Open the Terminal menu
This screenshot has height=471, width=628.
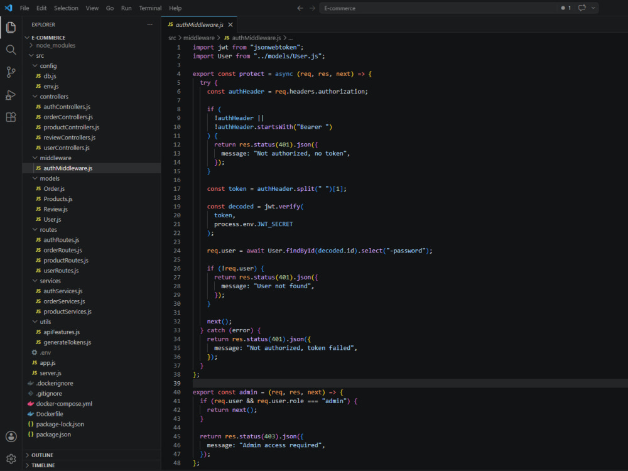click(x=150, y=8)
